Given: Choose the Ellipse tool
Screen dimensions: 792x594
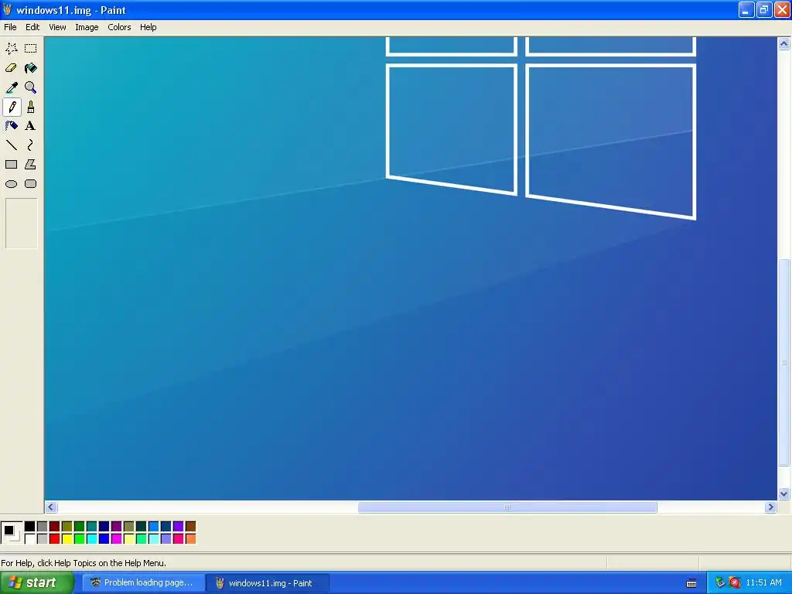Looking at the screenshot, I should [11, 184].
